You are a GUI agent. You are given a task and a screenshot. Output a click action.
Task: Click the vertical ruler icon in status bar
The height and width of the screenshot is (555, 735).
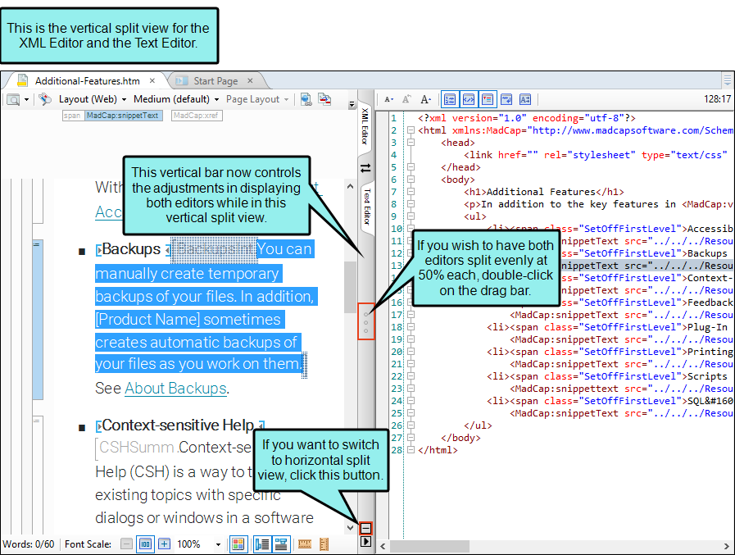[x=323, y=544]
